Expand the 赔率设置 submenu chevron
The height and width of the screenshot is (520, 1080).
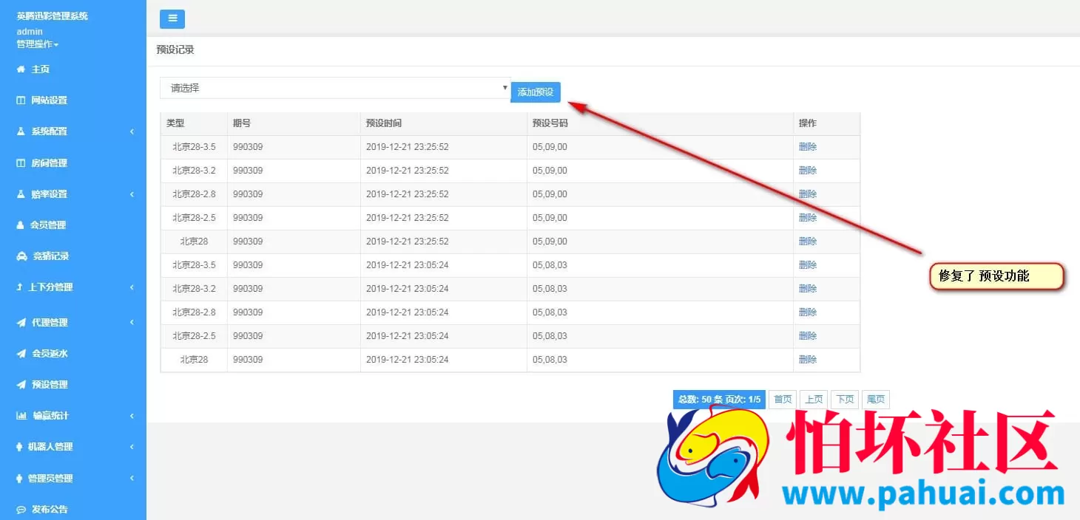[x=132, y=194]
